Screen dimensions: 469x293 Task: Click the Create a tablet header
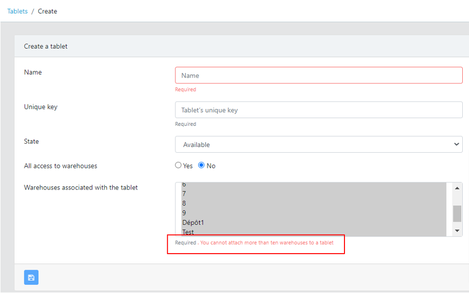click(46, 46)
